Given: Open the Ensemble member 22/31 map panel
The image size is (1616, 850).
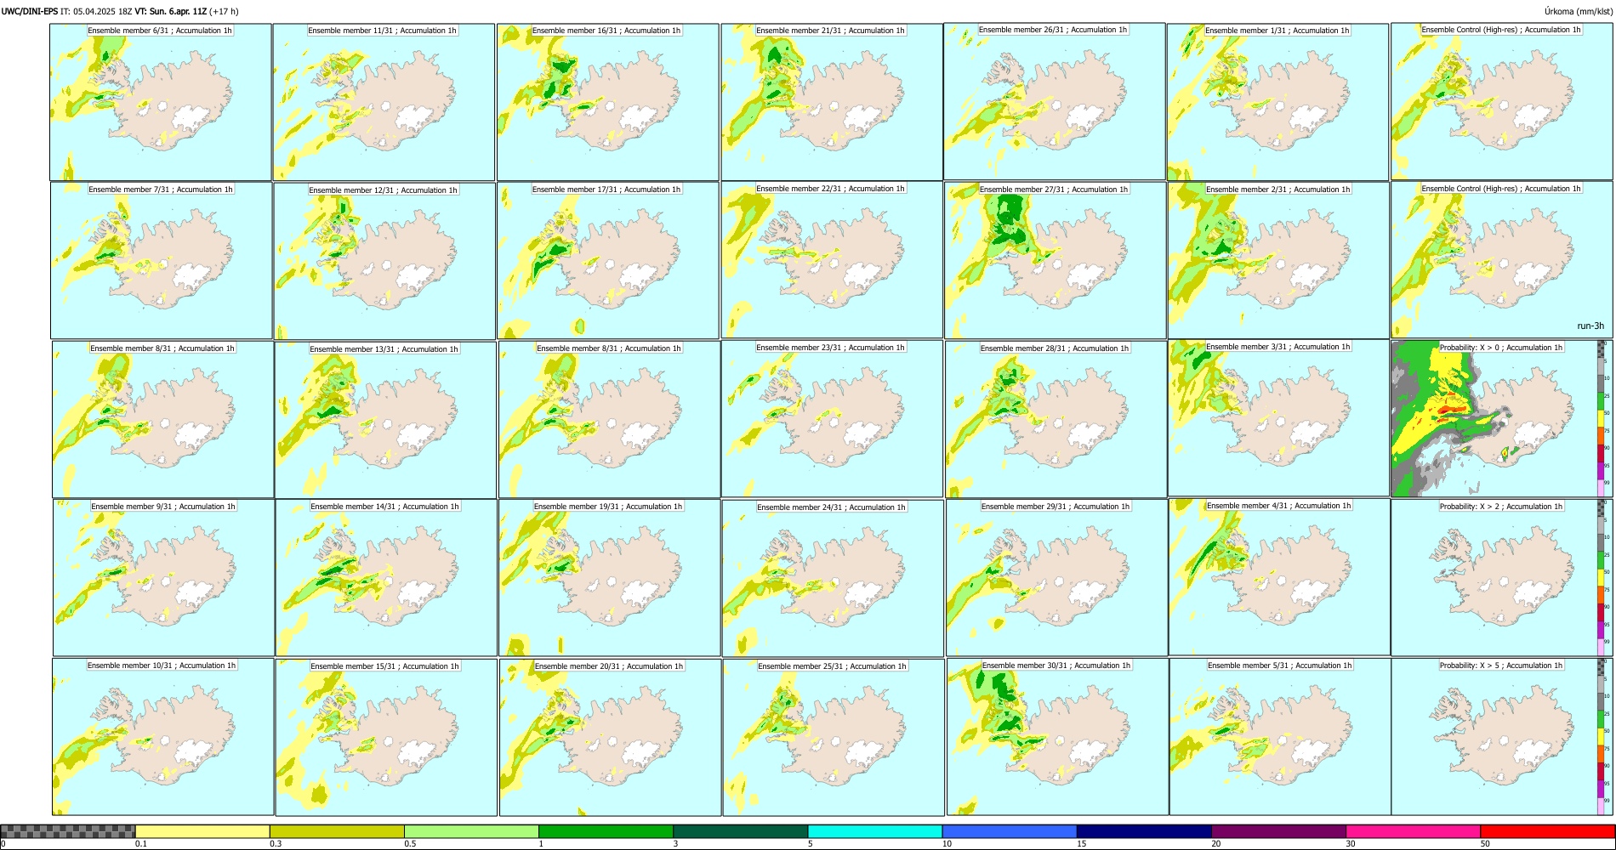Looking at the screenshot, I should click(832, 260).
